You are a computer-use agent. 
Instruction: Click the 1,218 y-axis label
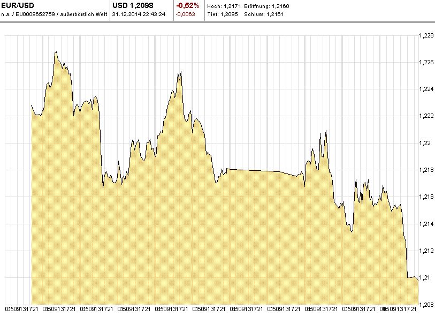(426, 170)
